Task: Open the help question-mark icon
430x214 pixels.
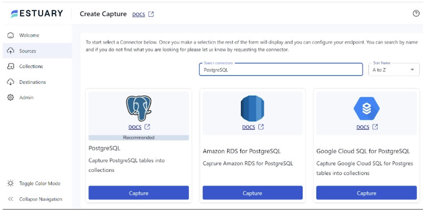Action: [416, 13]
